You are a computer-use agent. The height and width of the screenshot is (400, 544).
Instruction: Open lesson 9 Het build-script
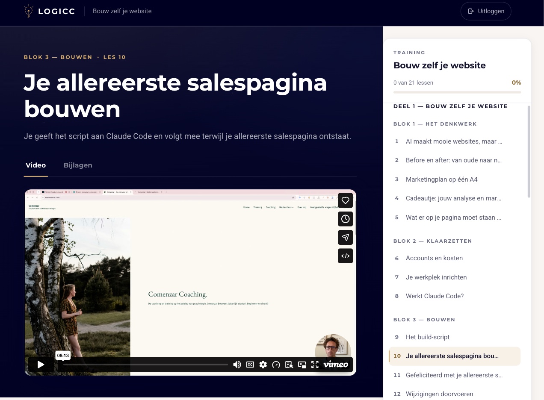(x=455, y=337)
